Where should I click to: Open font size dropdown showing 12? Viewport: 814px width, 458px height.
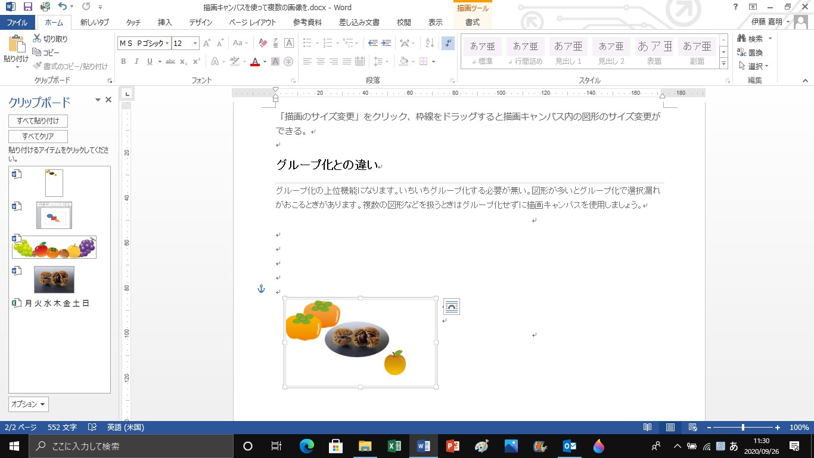(195, 43)
